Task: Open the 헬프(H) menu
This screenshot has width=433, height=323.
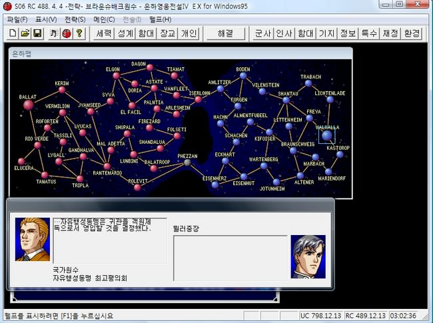Action: pyautogui.click(x=161, y=19)
